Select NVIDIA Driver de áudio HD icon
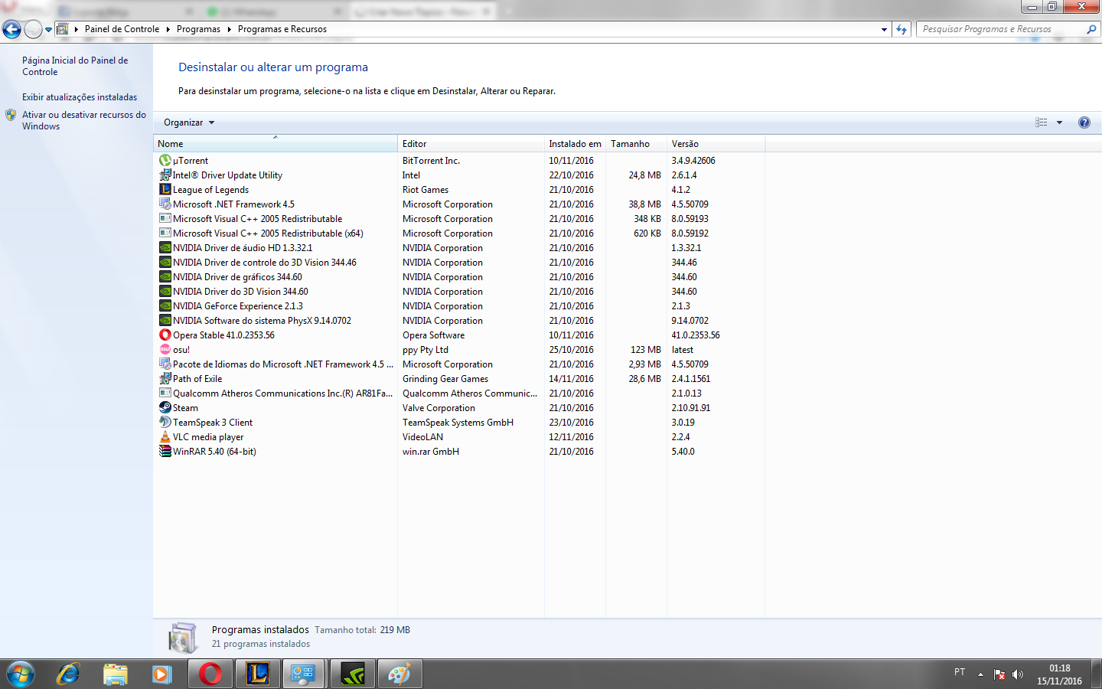The height and width of the screenshot is (689, 1102). (x=165, y=248)
